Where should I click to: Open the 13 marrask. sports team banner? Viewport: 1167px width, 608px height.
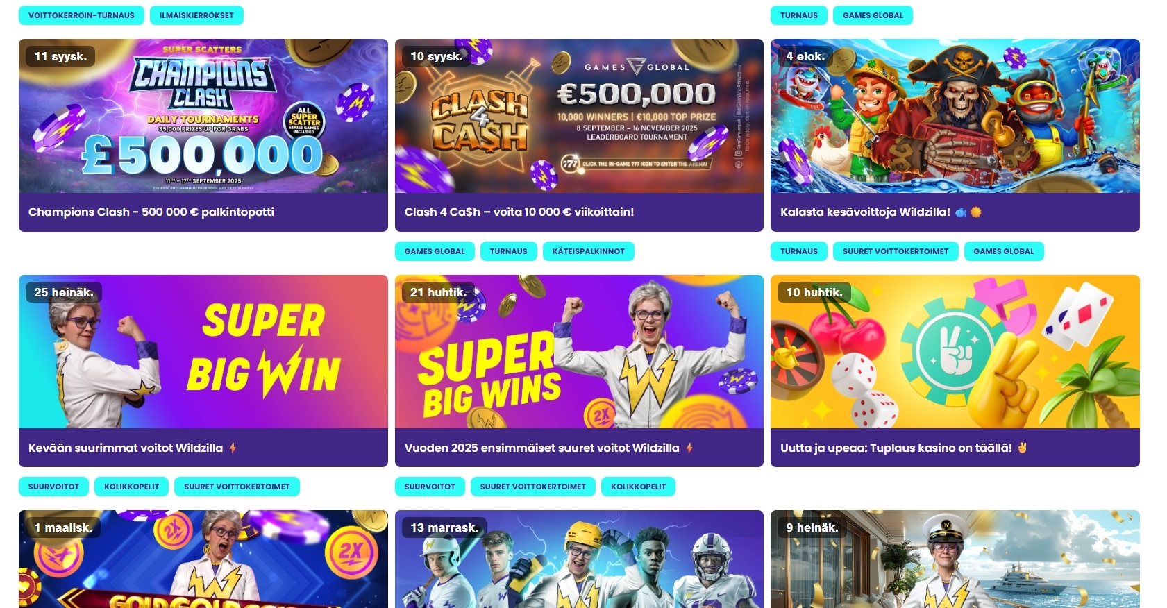click(579, 559)
